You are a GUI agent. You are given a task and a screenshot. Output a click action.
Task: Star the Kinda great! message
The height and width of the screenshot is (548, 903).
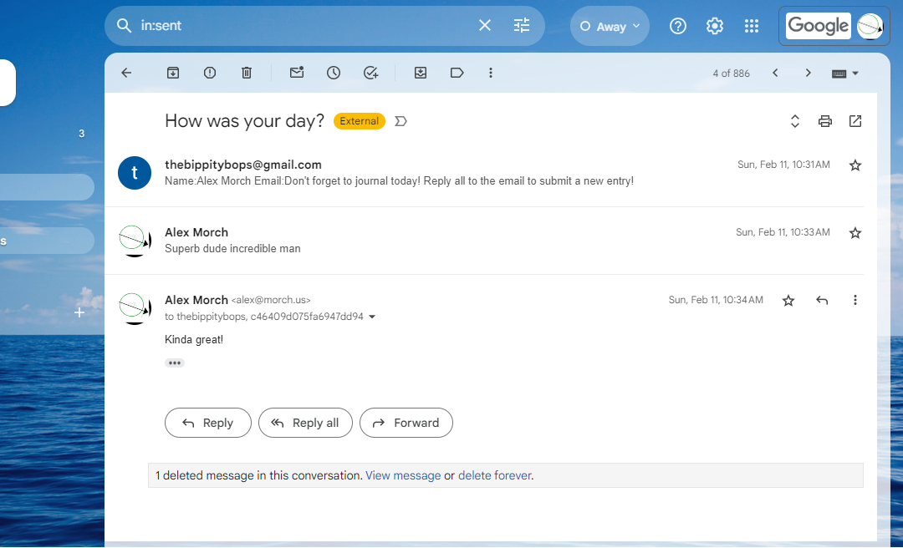pos(788,301)
